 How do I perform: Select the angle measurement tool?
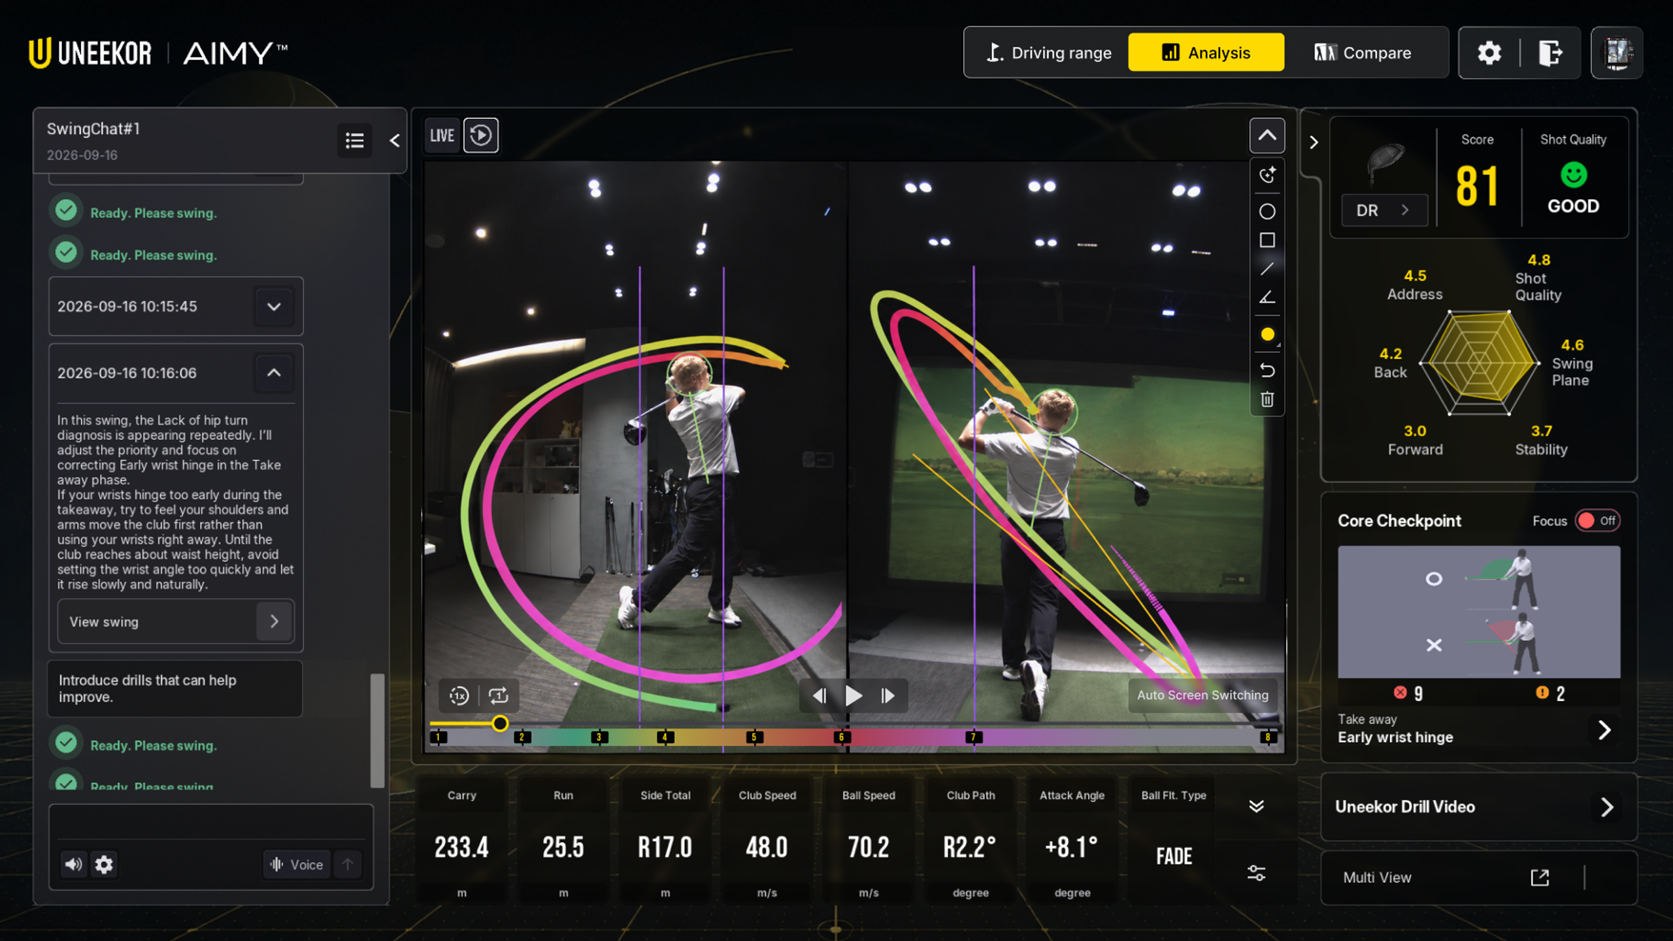[x=1267, y=297]
